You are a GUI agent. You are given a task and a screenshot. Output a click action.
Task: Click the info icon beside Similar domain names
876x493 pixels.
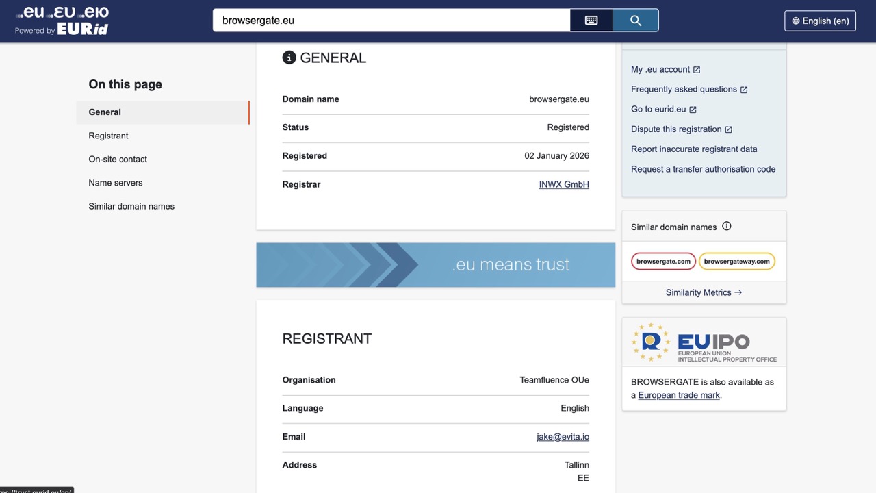(727, 226)
